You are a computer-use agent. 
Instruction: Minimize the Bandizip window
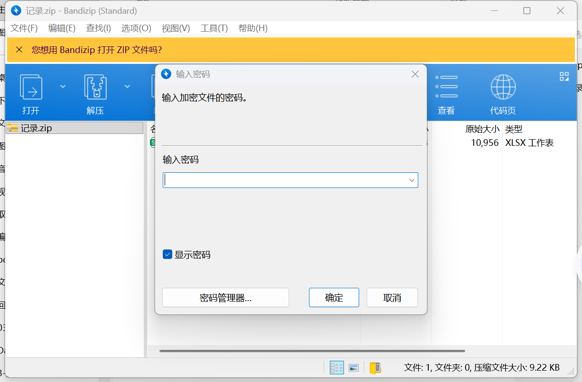[494, 10]
